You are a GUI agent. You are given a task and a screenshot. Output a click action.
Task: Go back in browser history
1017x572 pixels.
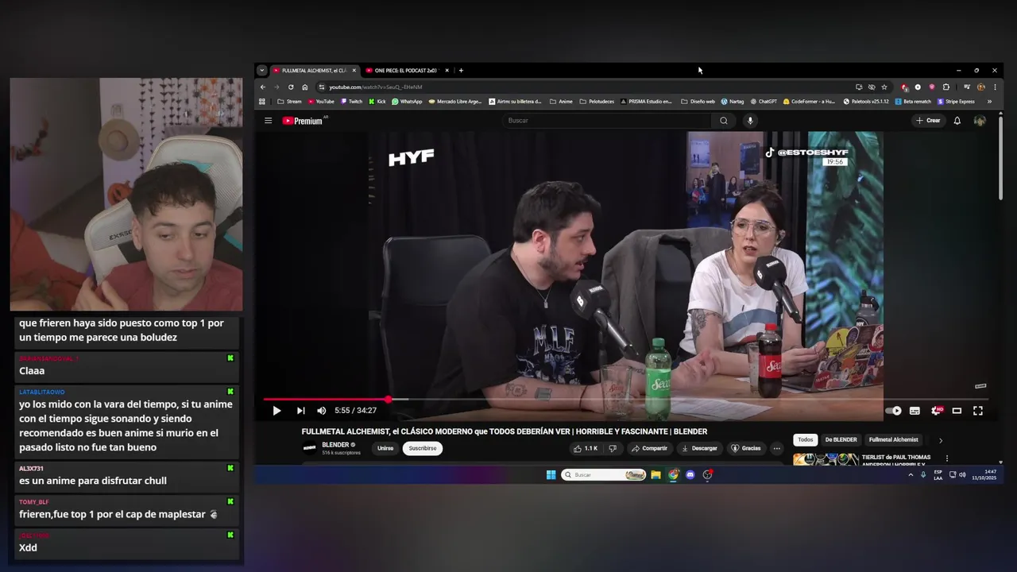(x=263, y=87)
